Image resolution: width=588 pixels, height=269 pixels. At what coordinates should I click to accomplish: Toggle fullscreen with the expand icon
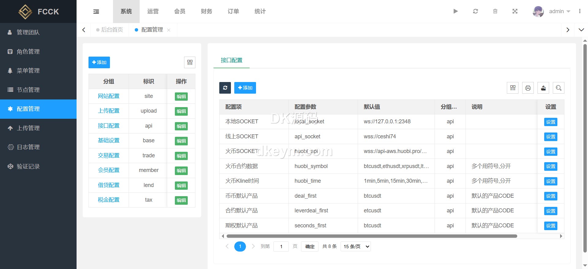coord(515,11)
